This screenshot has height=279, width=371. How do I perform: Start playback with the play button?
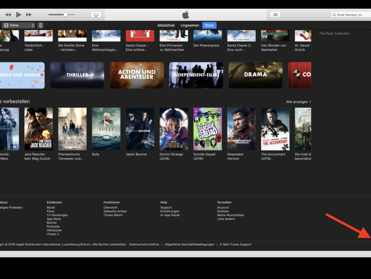pos(18,14)
